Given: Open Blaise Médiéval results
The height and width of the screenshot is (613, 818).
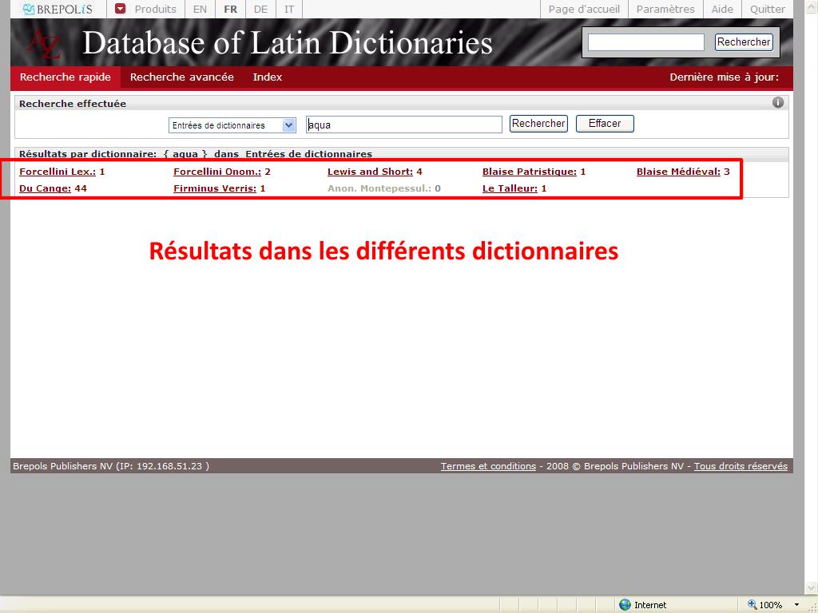Looking at the screenshot, I should pos(678,172).
